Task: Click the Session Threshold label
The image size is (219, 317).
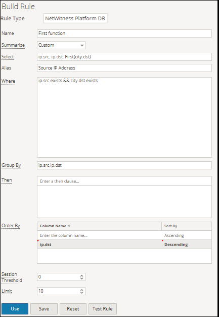Action: click(12, 277)
